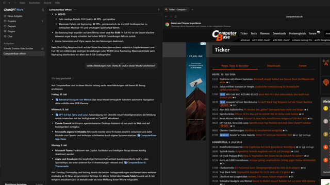Switch to the Downloads tab in Ticker
The image size is (330, 185).
[x=273, y=66]
